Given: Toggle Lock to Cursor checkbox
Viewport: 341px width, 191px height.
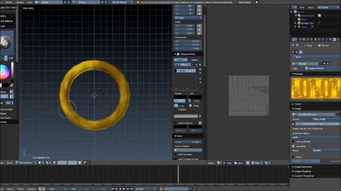Looking at the screenshot, I should pyautogui.click(x=175, y=154).
